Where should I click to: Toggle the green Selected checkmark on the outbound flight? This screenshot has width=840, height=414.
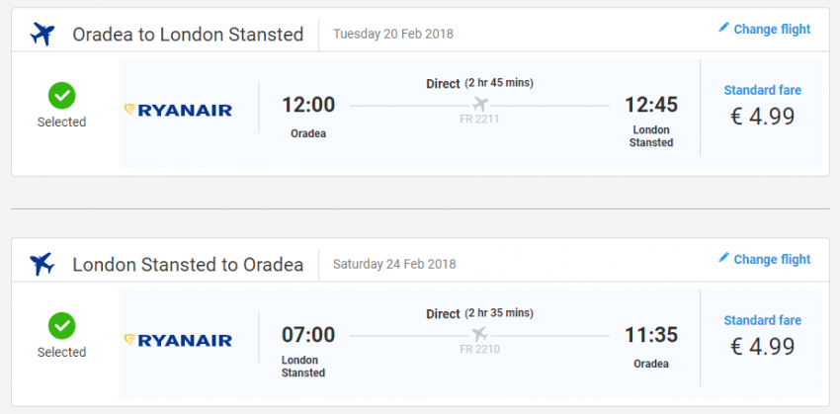[x=62, y=95]
